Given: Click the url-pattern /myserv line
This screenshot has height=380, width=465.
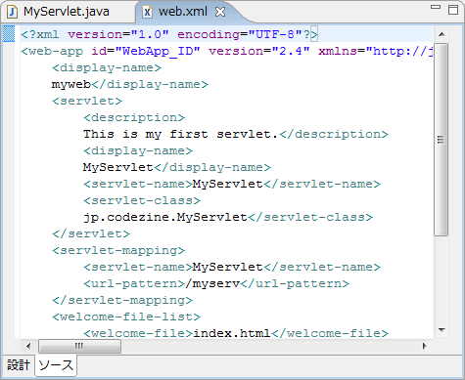Looking at the screenshot, I should tap(216, 283).
